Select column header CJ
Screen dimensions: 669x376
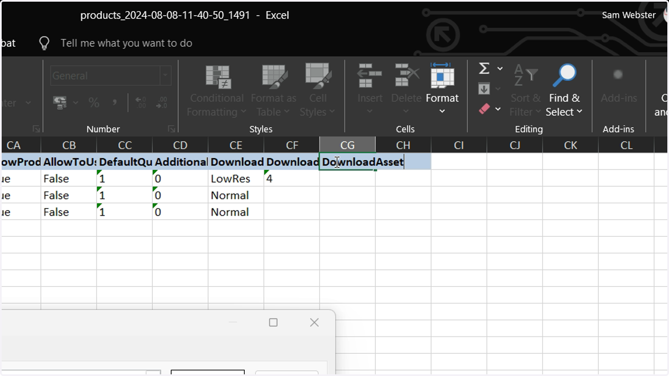pyautogui.click(x=515, y=145)
